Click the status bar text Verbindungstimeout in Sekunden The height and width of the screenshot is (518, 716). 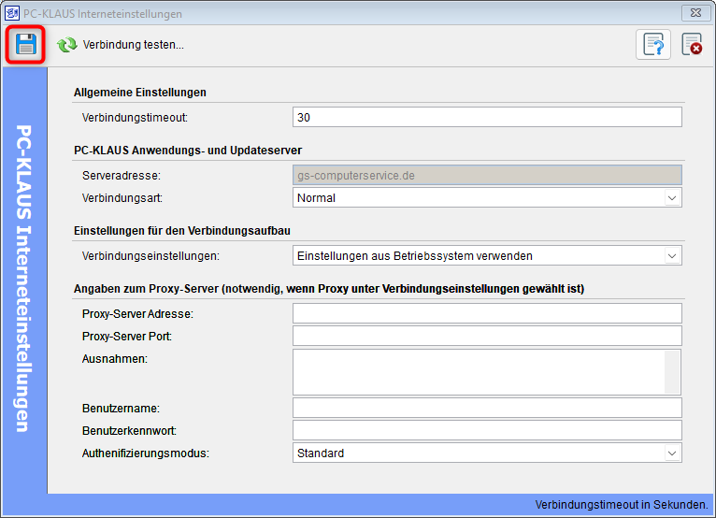[x=622, y=505]
